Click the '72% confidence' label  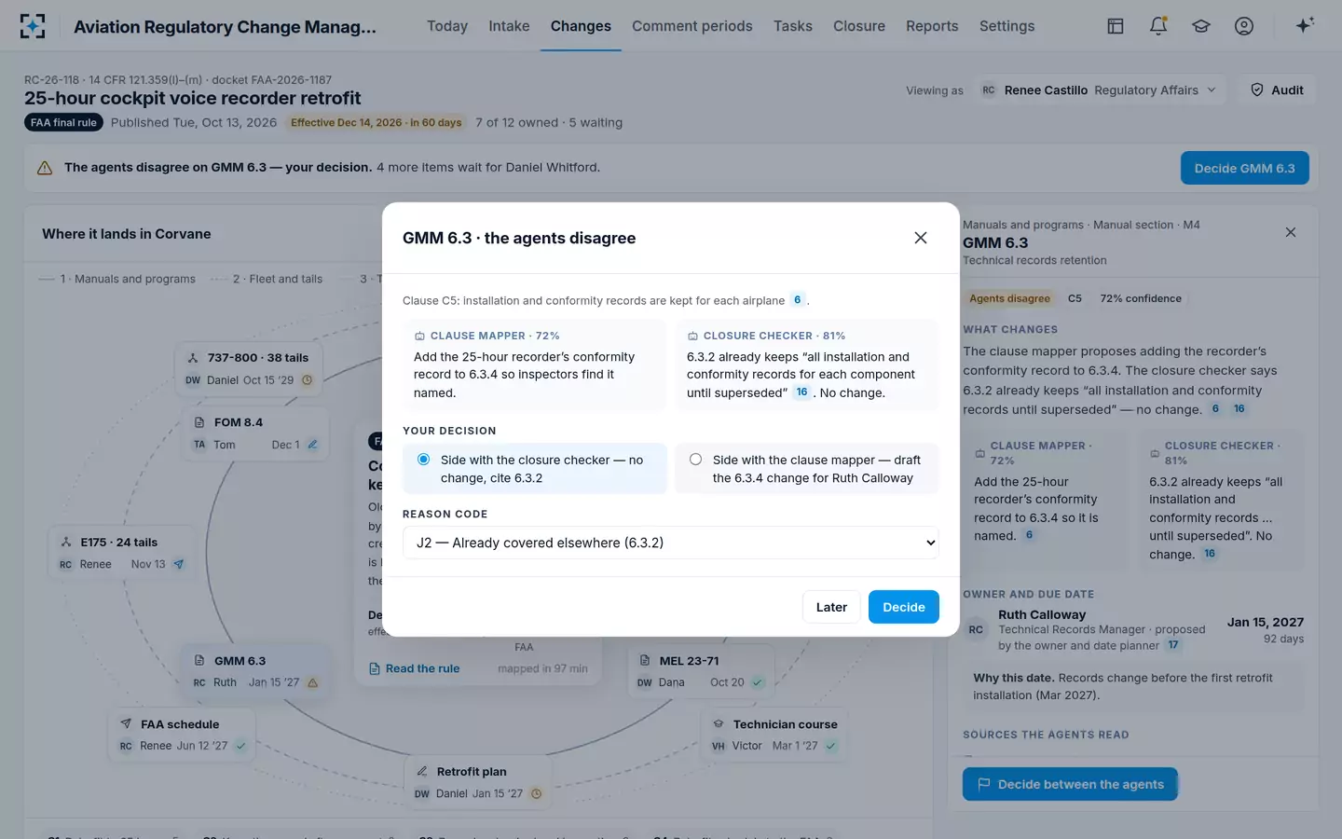point(1141,298)
